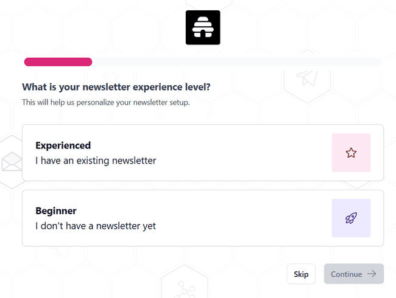Viewport: 396px width, 298px height.
Task: Select the Experienced option card
Action: tap(183, 153)
